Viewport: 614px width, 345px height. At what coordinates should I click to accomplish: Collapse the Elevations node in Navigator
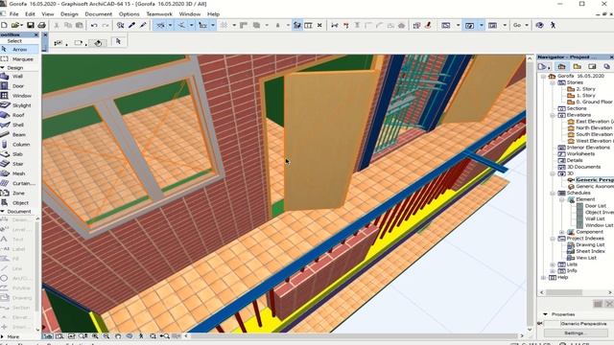(553, 115)
